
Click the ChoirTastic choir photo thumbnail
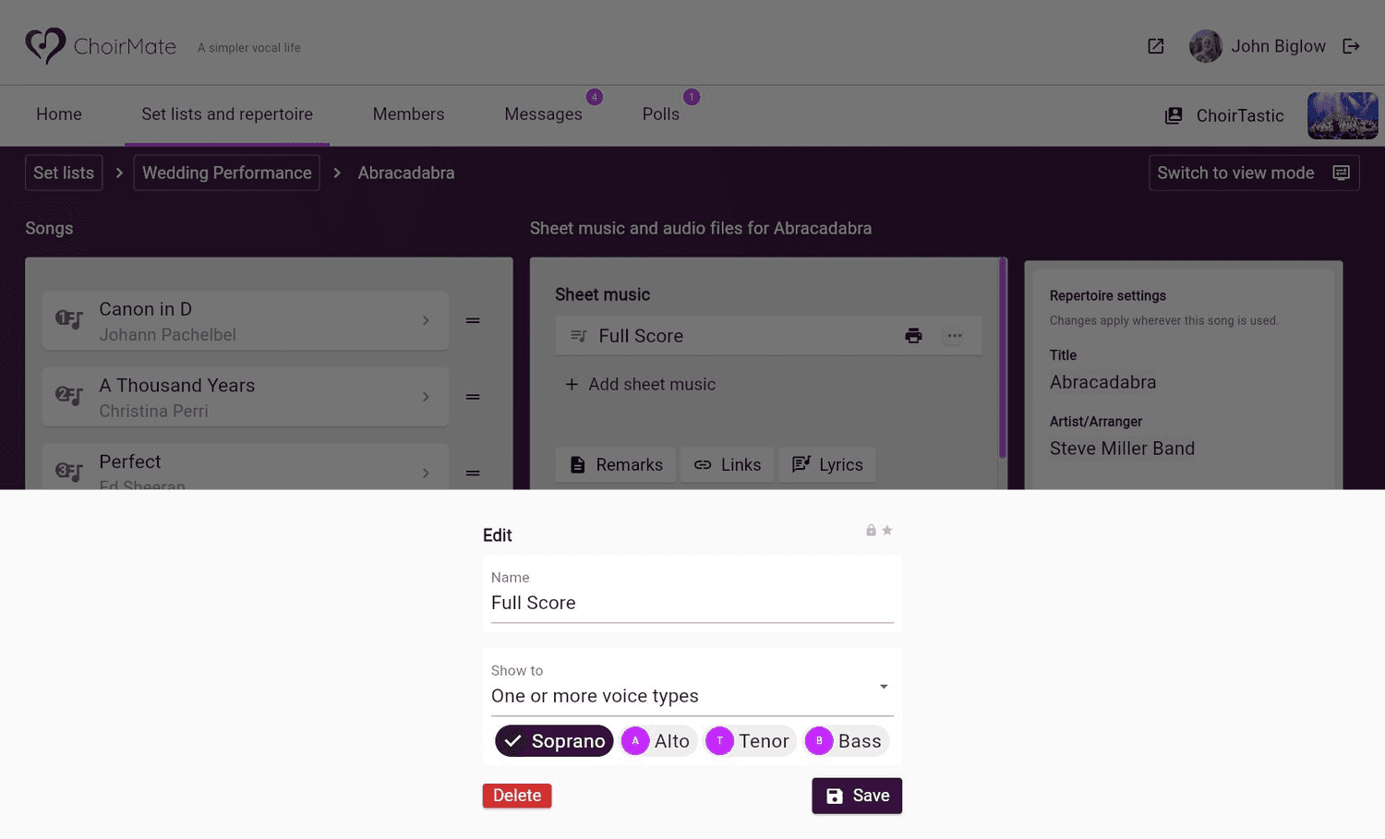1343,115
